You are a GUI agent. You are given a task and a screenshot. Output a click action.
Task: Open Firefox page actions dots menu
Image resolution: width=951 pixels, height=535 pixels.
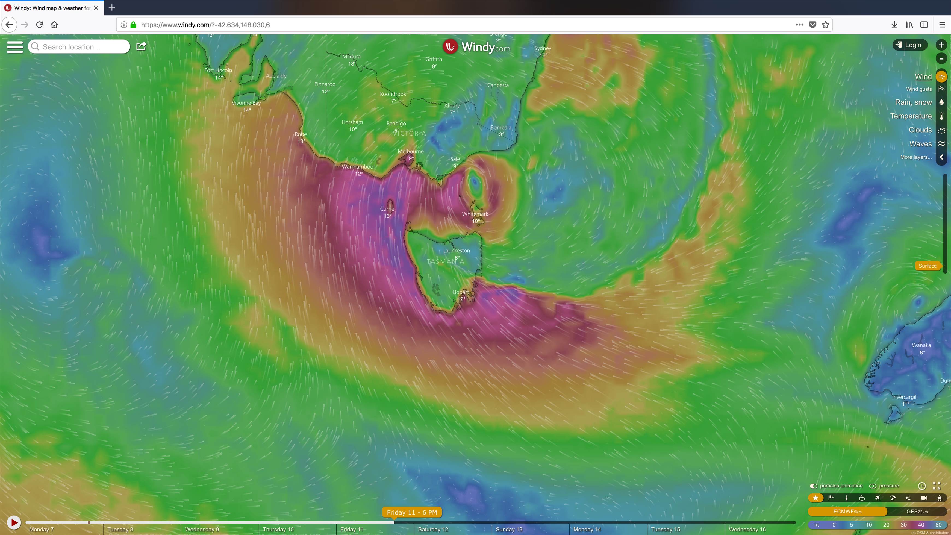tap(799, 25)
